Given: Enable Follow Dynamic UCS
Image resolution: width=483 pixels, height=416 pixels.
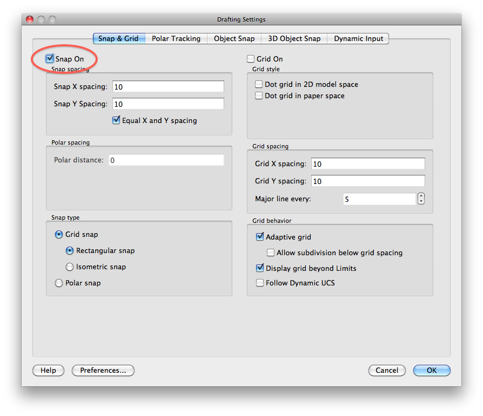Looking at the screenshot, I should tap(260, 282).
